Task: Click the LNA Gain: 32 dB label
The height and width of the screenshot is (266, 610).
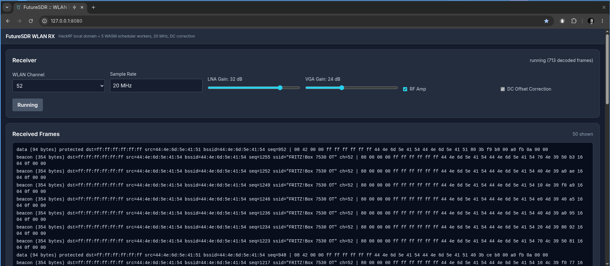Action: pos(225,79)
